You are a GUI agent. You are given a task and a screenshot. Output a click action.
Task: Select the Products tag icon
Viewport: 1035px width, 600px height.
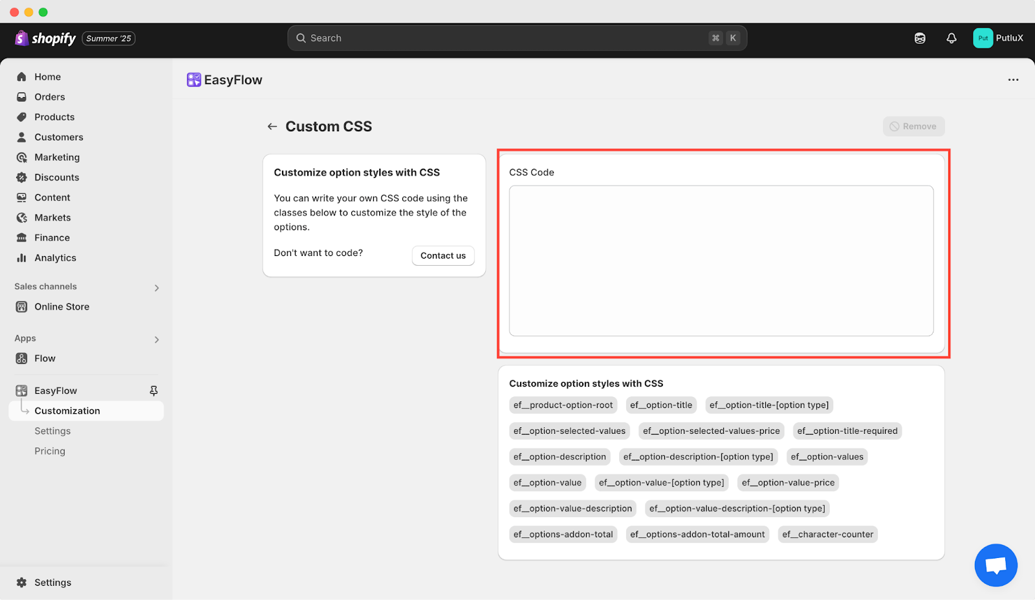(21, 117)
